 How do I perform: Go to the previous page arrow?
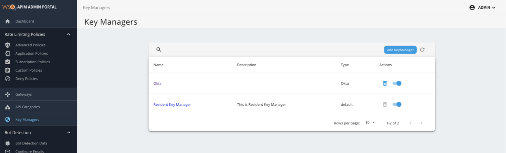coord(411,123)
